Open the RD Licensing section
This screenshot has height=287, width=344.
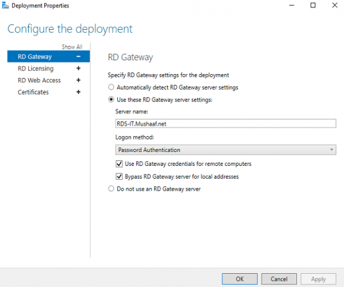[x=36, y=68]
